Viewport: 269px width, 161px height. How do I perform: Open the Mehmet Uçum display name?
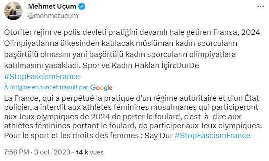(x=52, y=7)
